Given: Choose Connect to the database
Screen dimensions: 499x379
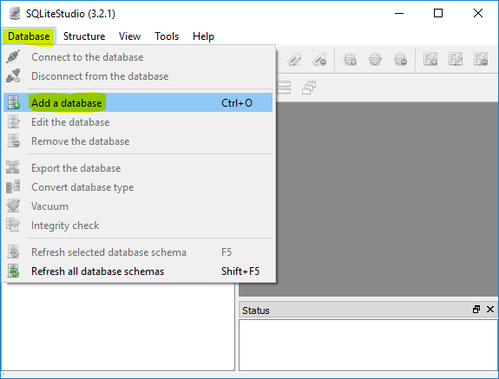Looking at the screenshot, I should [x=138, y=57].
